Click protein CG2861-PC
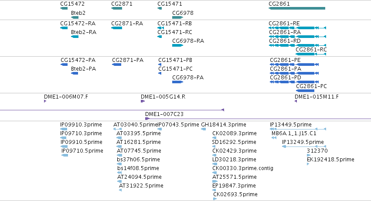The width and height of the screenshot is (371, 201). tap(305, 91)
